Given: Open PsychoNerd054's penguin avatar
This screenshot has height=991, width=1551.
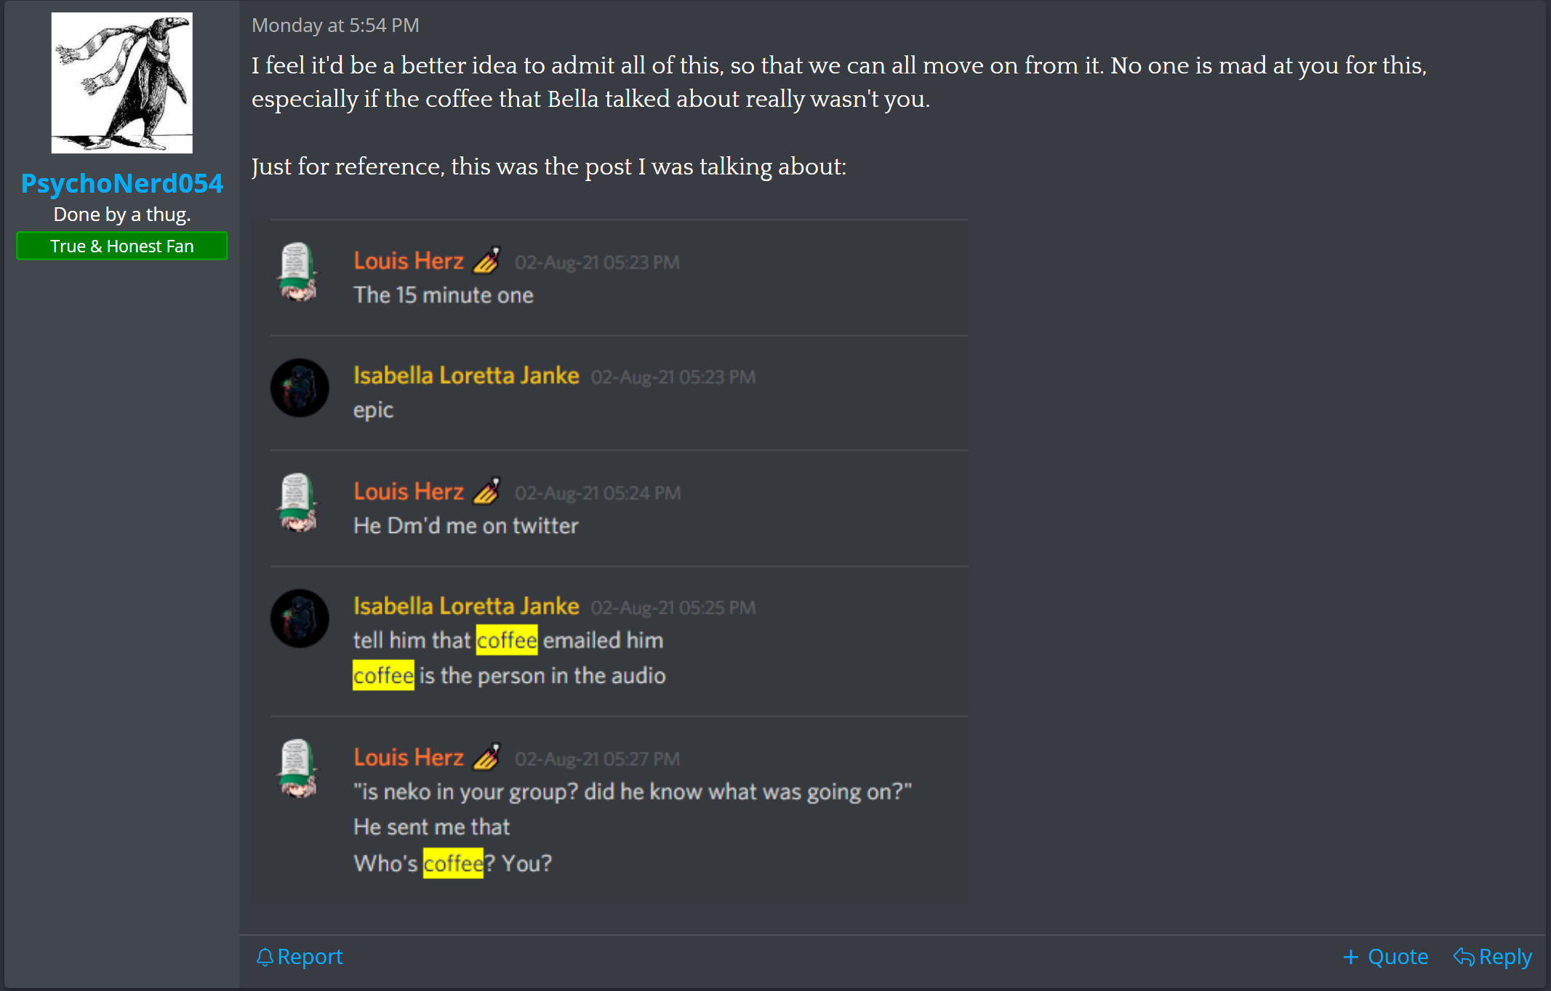Looking at the screenshot, I should pos(122,83).
